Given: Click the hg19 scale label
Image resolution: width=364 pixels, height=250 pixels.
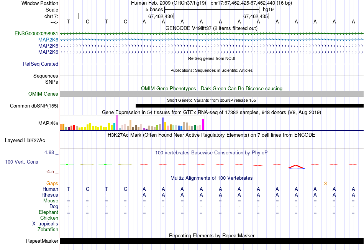Looking at the screenshot, I should coord(268,10).
